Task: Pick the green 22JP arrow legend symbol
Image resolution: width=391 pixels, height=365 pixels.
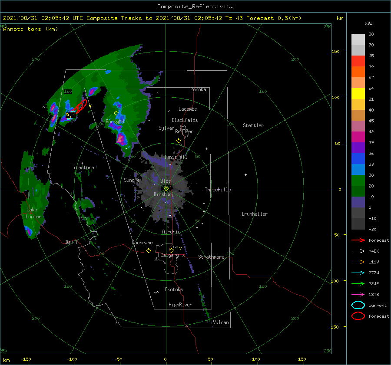Action: tap(358, 283)
